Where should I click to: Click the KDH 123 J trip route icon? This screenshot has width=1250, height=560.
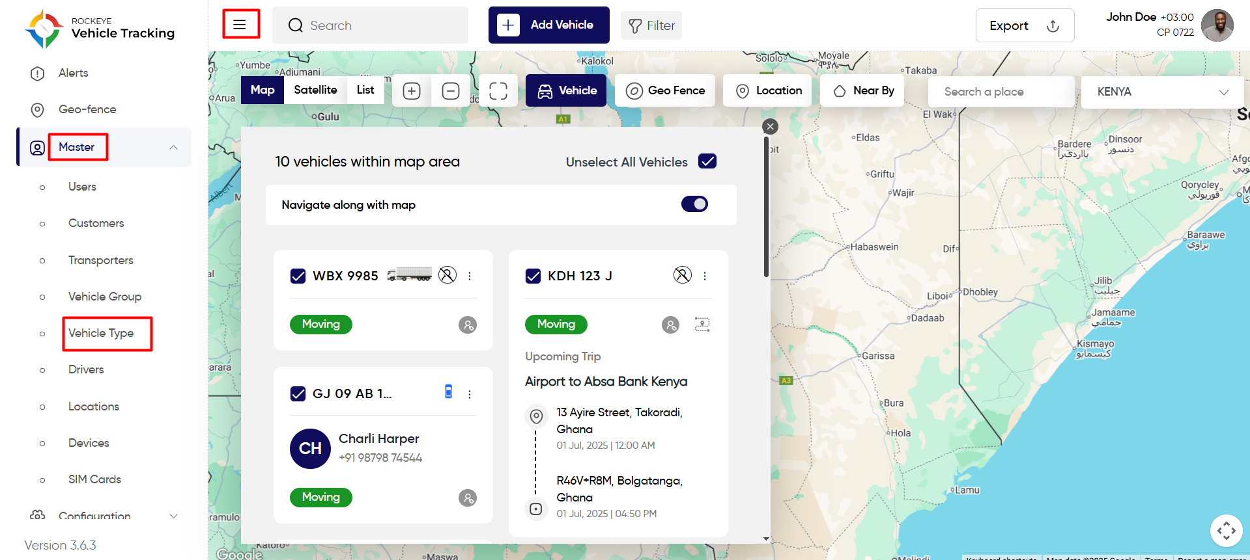[702, 324]
